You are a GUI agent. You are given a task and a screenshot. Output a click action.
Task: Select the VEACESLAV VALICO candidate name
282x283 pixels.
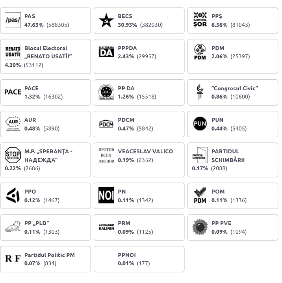[x=145, y=151]
